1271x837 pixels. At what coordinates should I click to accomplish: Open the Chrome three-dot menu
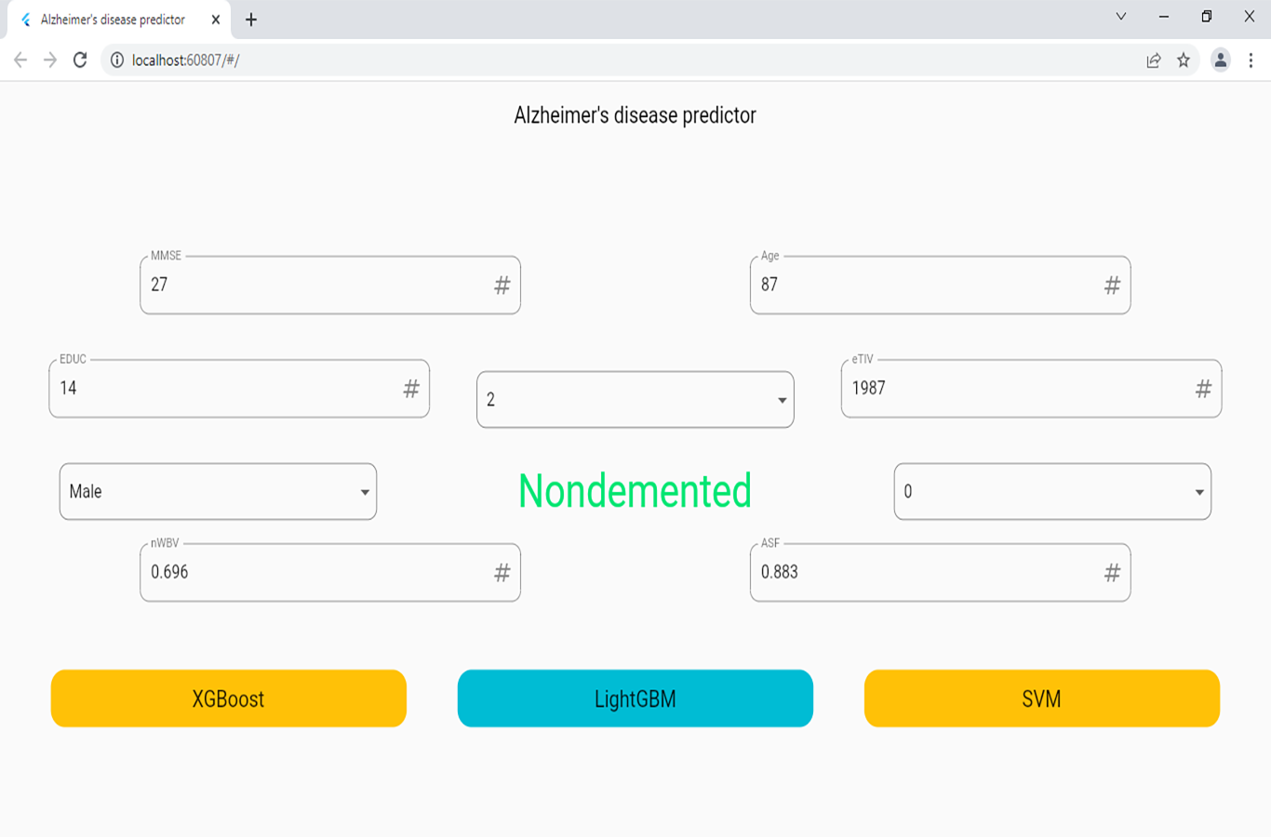point(1251,60)
